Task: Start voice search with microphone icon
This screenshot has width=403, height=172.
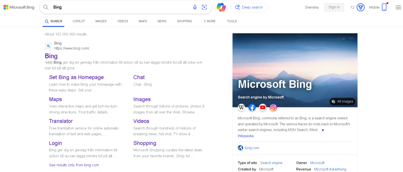Action: 195,7
